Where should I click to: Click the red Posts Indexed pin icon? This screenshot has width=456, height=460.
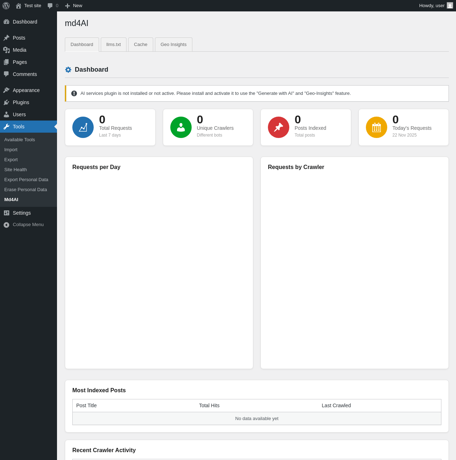[279, 127]
